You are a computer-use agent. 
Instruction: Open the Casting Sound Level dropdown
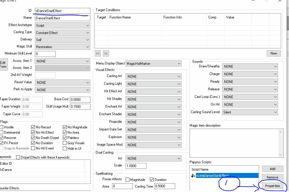pyautogui.click(x=250, y=112)
